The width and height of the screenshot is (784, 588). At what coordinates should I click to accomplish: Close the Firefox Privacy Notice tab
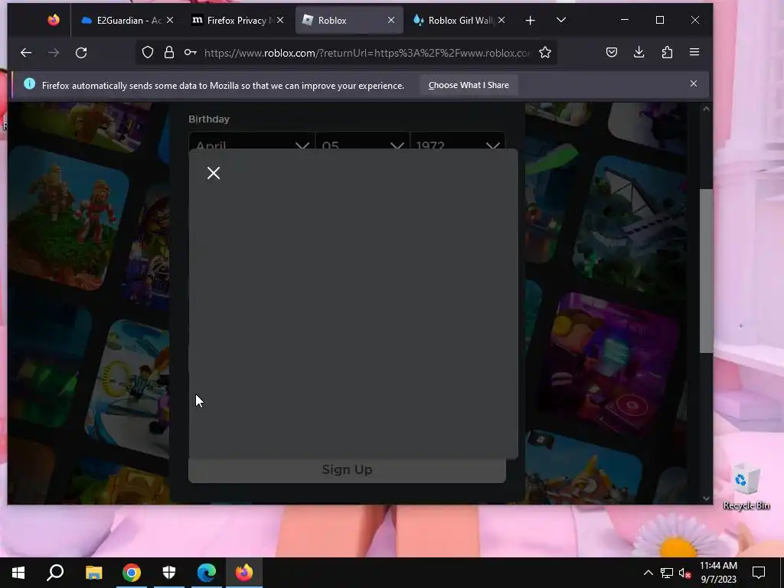[280, 20]
